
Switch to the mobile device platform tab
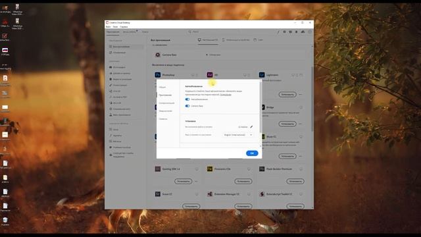236,39
